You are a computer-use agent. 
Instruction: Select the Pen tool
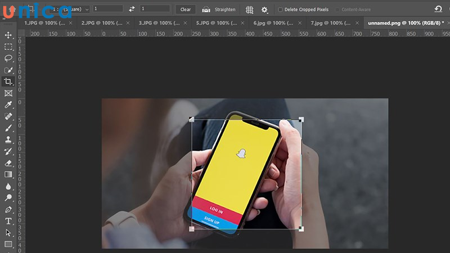[x=8, y=210]
